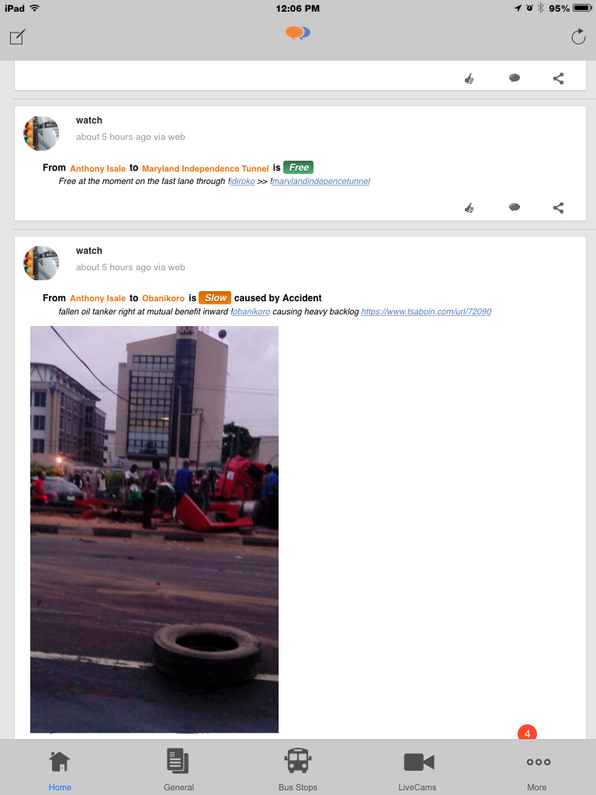Open comments on the topmost partial post
The width and height of the screenshot is (596, 795).
click(514, 78)
